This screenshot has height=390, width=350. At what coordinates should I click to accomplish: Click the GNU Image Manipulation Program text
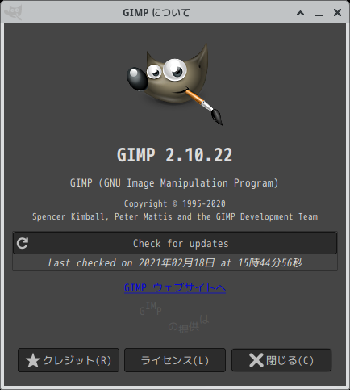pyautogui.click(x=174, y=183)
